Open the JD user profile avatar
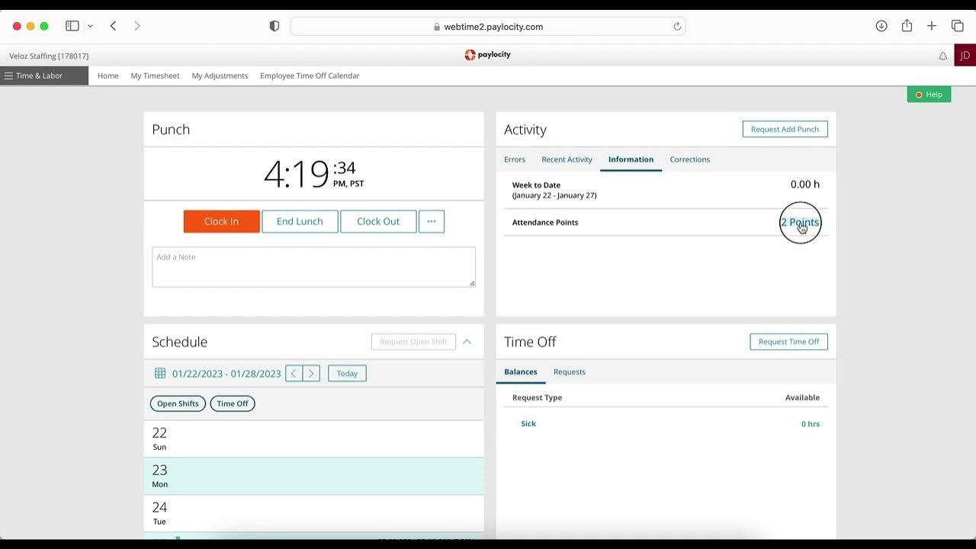976x549 pixels. [x=965, y=55]
